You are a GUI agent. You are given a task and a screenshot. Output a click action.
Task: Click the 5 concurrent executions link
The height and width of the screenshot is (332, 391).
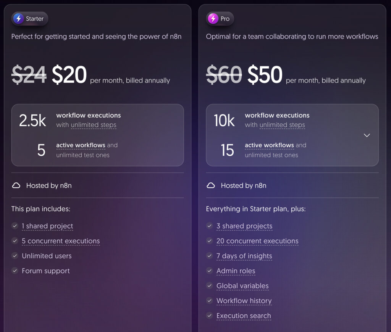pyautogui.click(x=61, y=241)
